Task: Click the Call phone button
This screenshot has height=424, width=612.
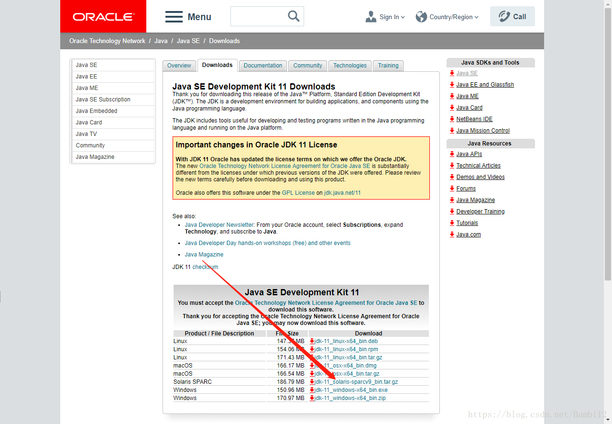Action: (x=513, y=16)
